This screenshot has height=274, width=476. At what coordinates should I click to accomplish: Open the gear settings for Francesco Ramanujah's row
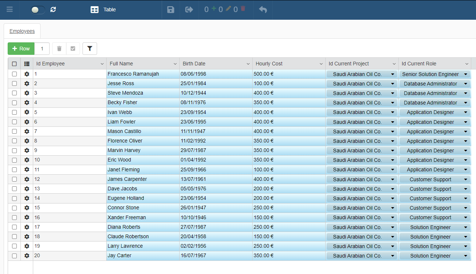tap(27, 74)
